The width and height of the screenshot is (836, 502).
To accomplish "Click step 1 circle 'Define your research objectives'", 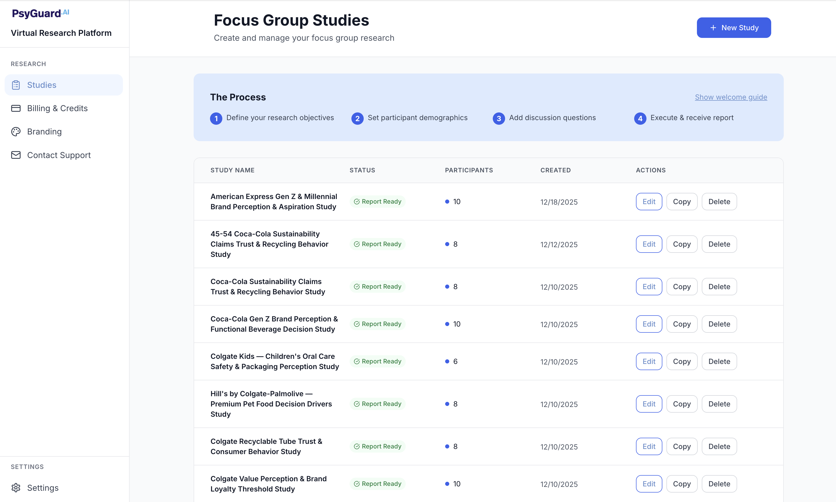I will (216, 118).
